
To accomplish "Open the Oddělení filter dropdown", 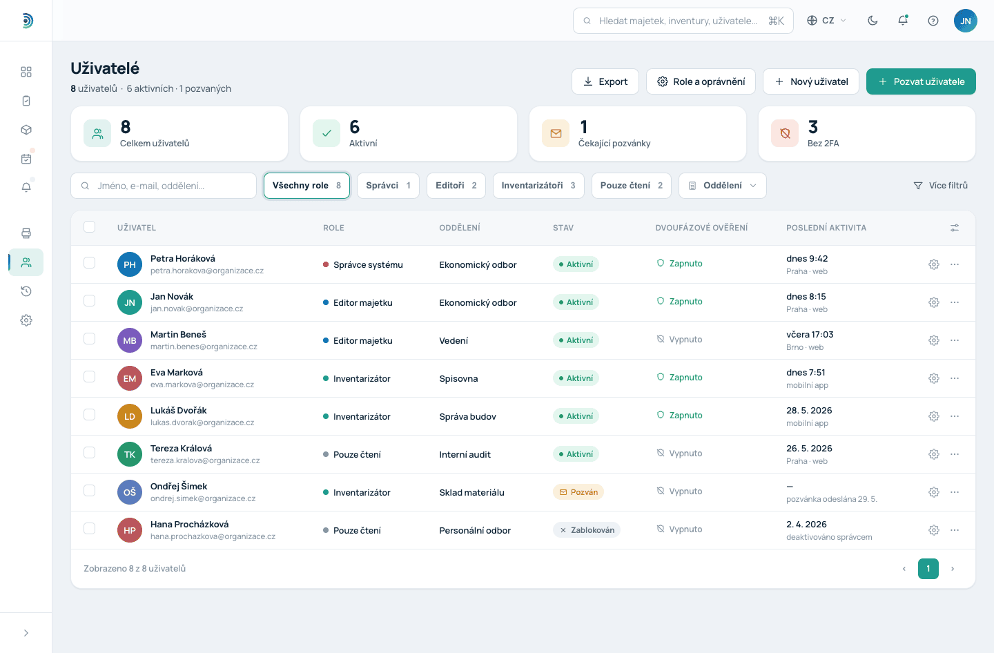I will (723, 186).
